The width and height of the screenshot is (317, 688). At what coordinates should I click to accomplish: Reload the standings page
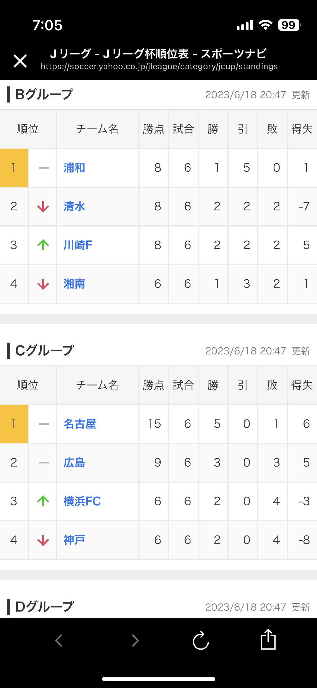pos(201,640)
